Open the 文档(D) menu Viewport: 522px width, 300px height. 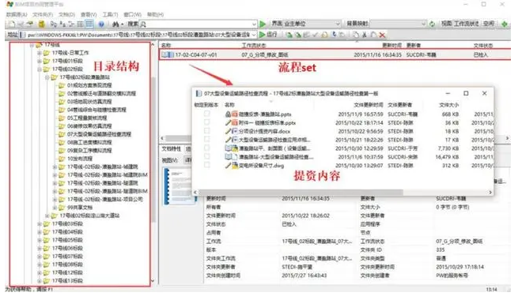pos(66,15)
